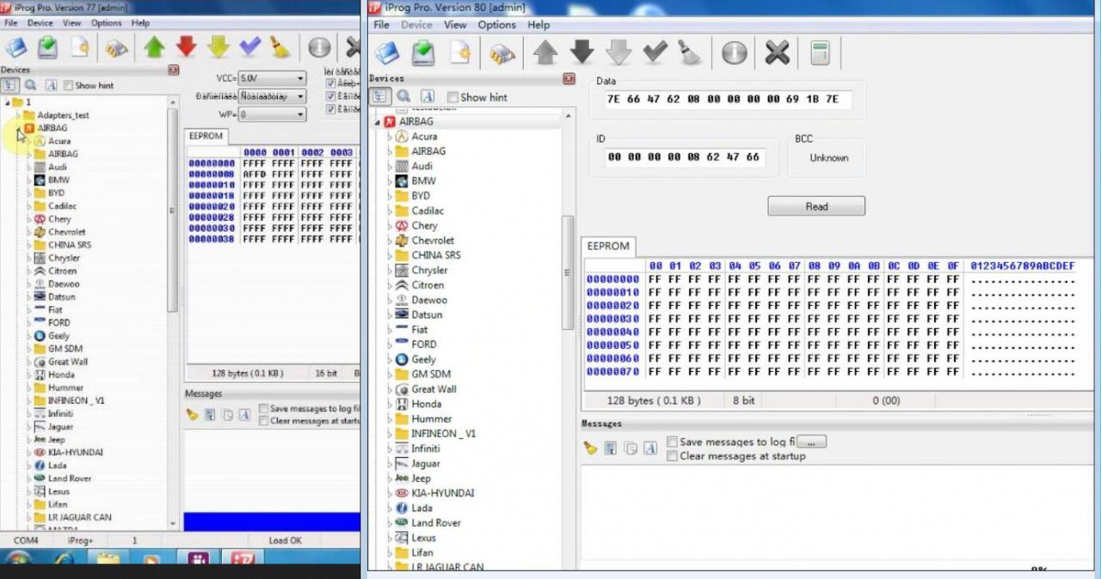Toggle third checked option beside WP in Version 77

330,109
